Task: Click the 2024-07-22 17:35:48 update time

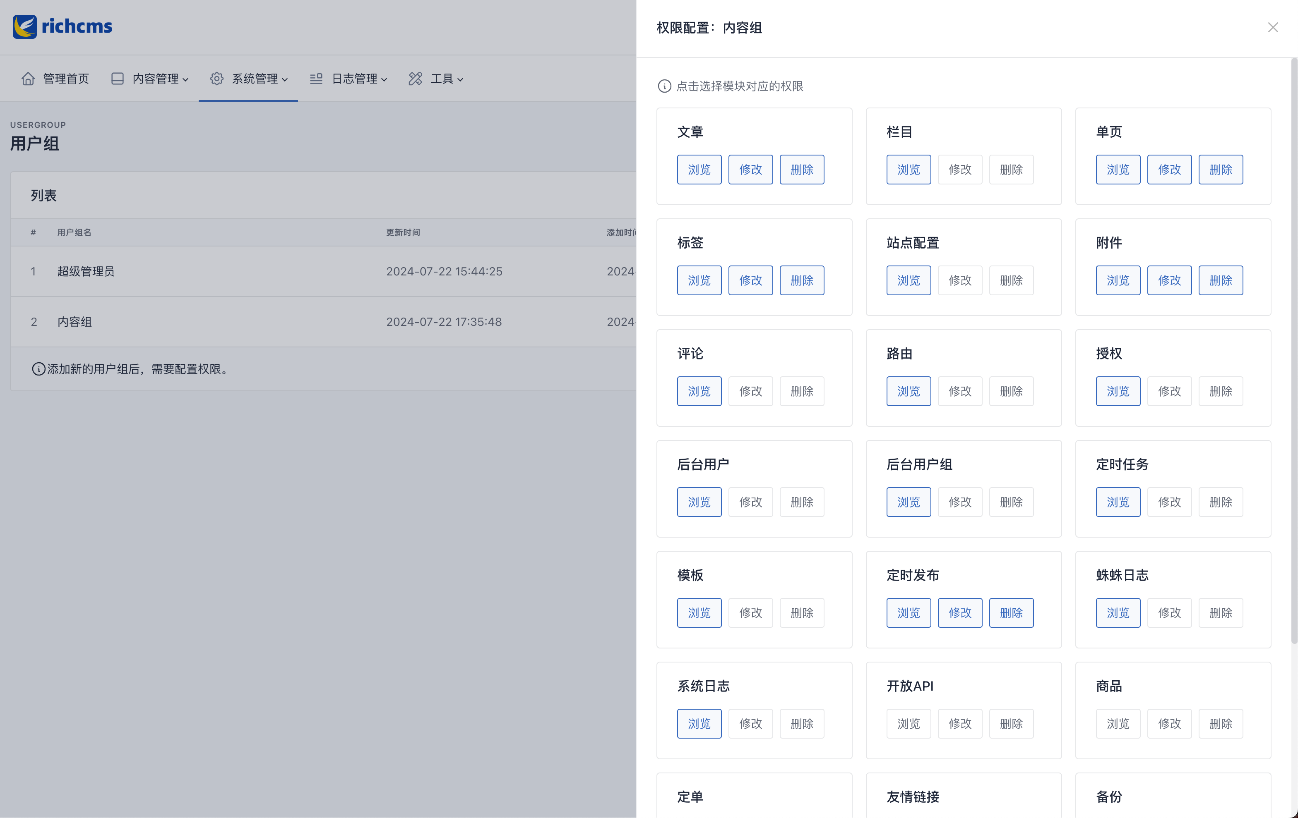Action: 444,322
